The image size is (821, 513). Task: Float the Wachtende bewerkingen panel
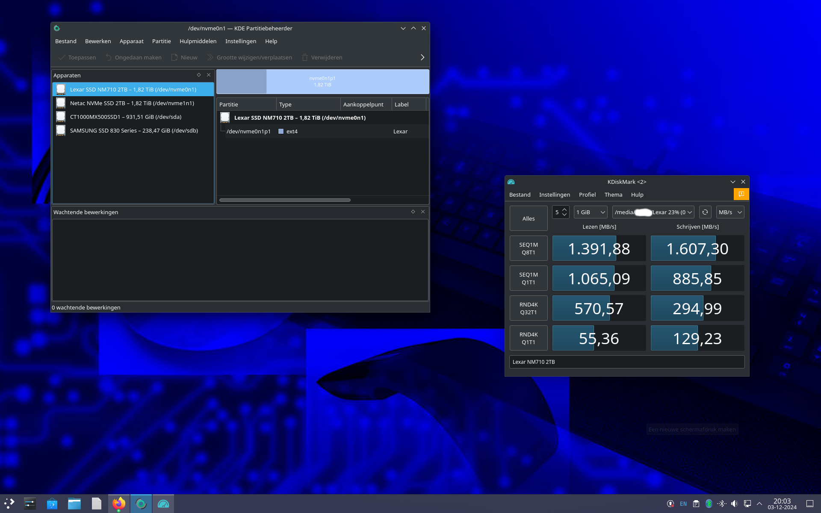click(413, 212)
